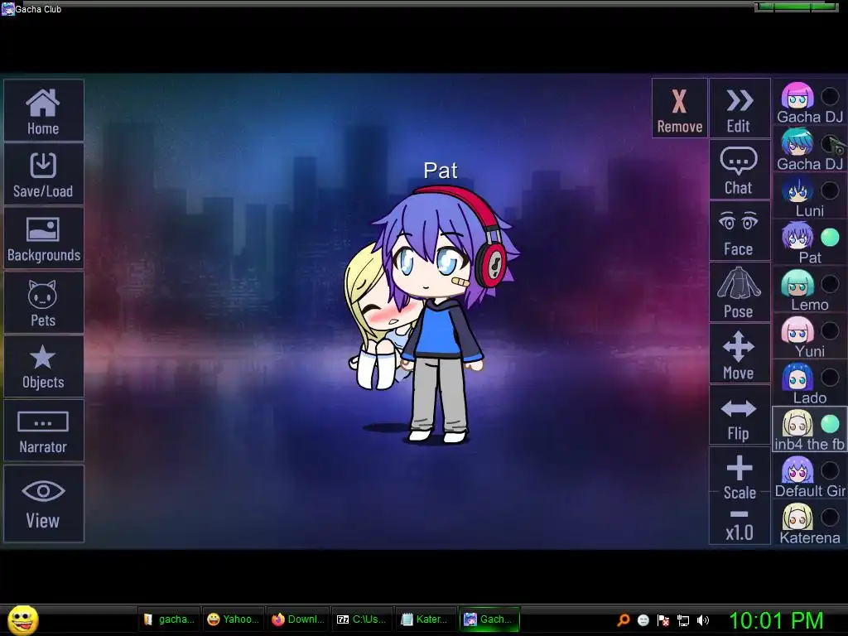
Task: Switch to the Kater... notepad taskbar item
Action: point(426,619)
